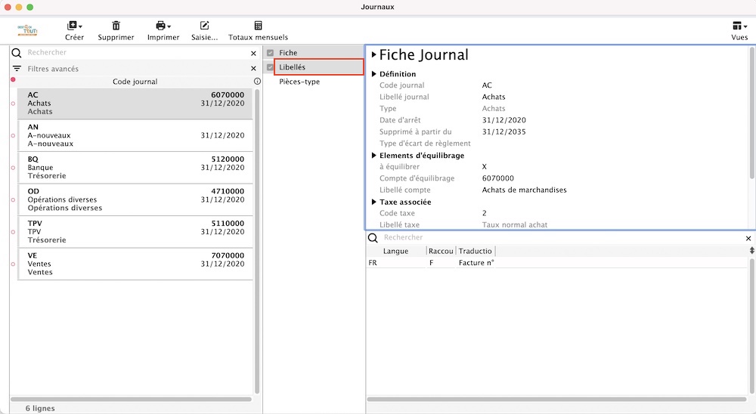Select the circle marker for OD journal
756x414 pixels.
(13, 199)
